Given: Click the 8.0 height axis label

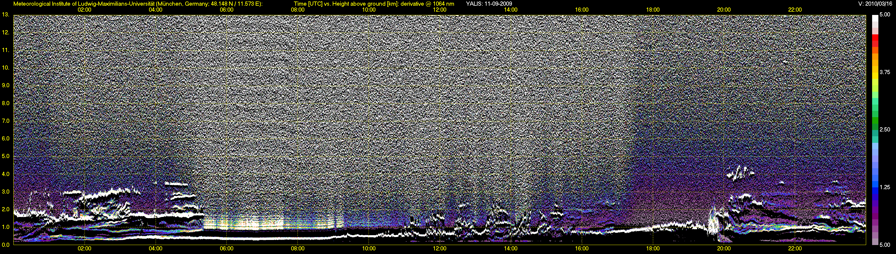Looking at the screenshot, I should [x=6, y=103].
